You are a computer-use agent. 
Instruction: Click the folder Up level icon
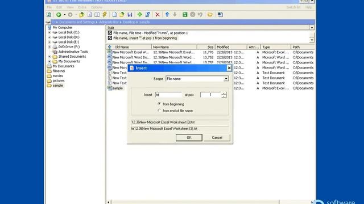[x=81, y=15]
